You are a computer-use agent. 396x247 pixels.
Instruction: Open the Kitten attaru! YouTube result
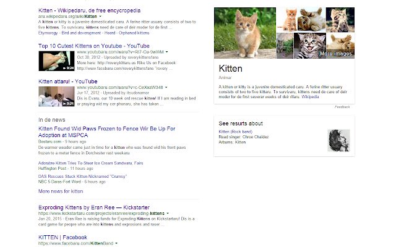coord(67,82)
